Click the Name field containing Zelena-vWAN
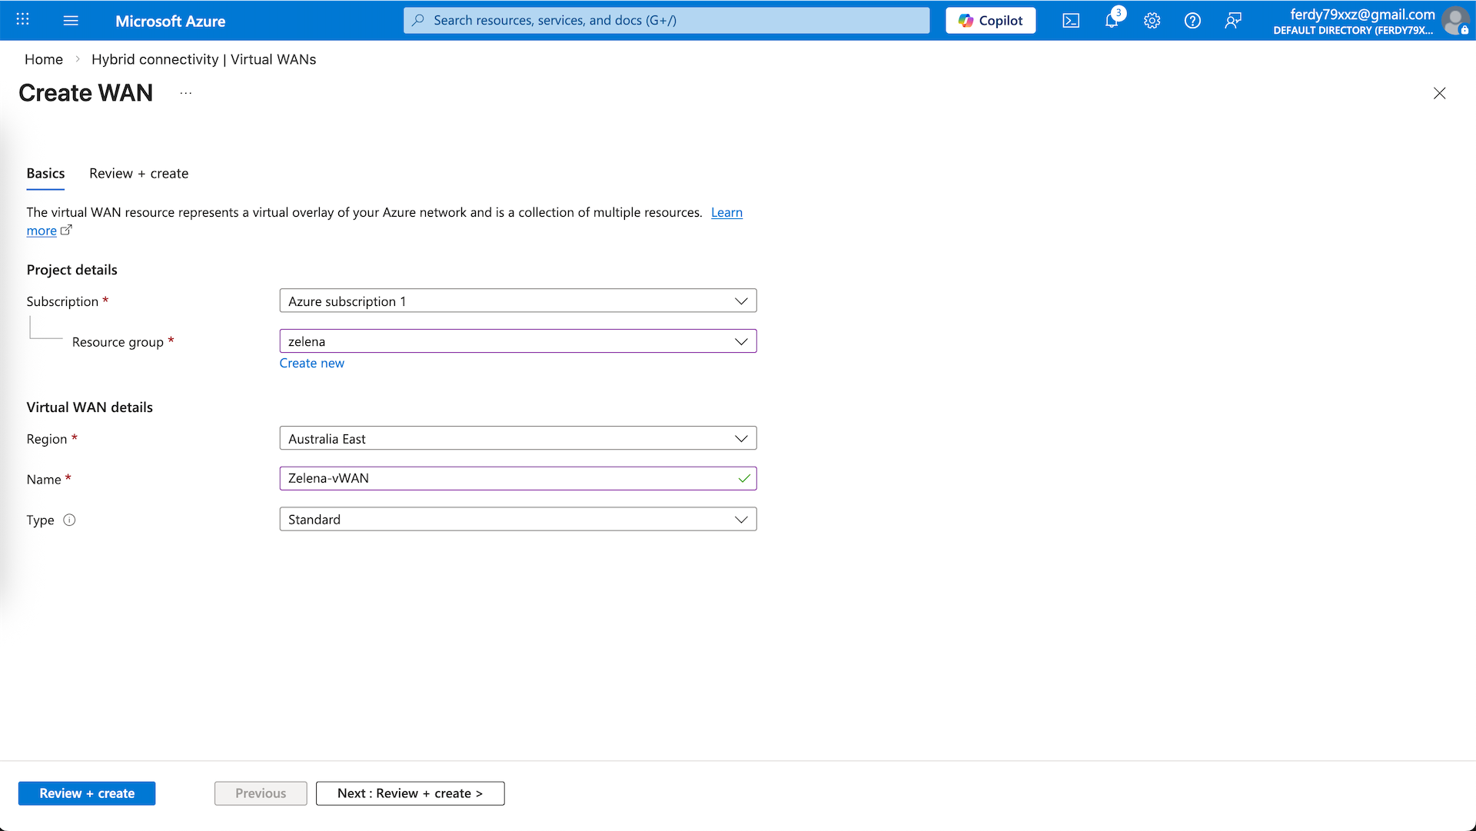The width and height of the screenshot is (1476, 831). pyautogui.click(x=507, y=478)
